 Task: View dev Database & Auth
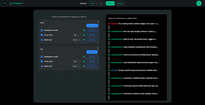[92, 57]
